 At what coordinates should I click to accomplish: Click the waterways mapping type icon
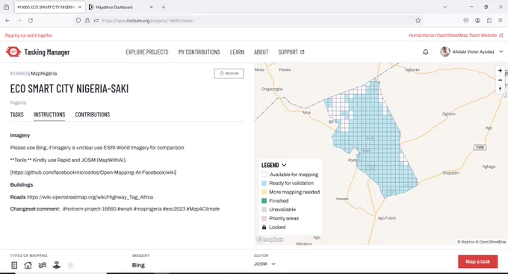(x=43, y=265)
